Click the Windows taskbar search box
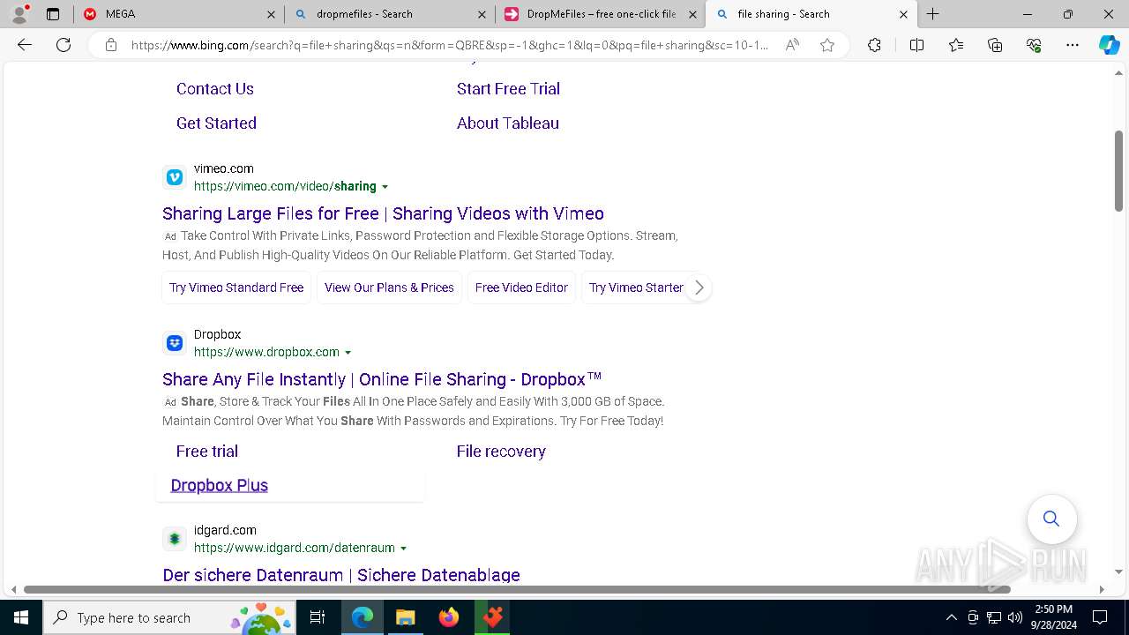1129x635 pixels. 169,617
